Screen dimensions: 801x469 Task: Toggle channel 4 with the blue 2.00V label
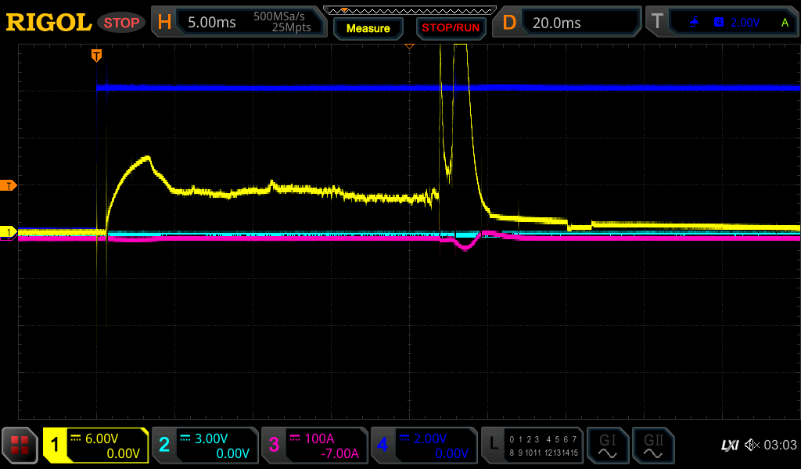(x=424, y=446)
